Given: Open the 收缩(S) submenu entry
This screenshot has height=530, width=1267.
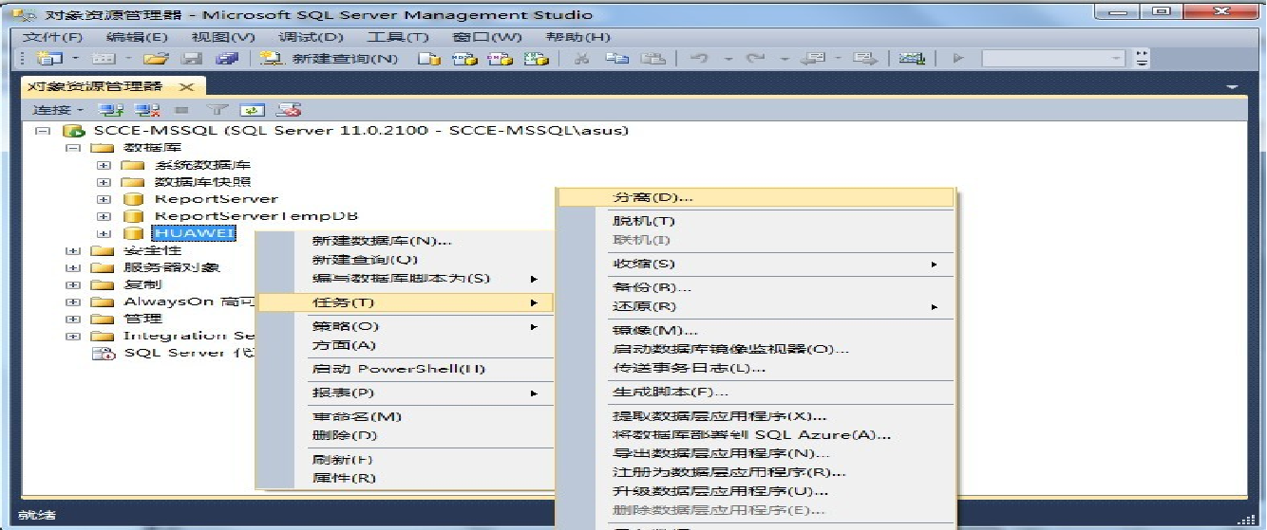Looking at the screenshot, I should (756, 264).
